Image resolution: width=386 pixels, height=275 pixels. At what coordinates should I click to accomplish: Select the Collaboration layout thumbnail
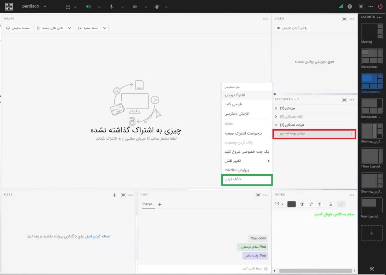[x=372, y=81]
